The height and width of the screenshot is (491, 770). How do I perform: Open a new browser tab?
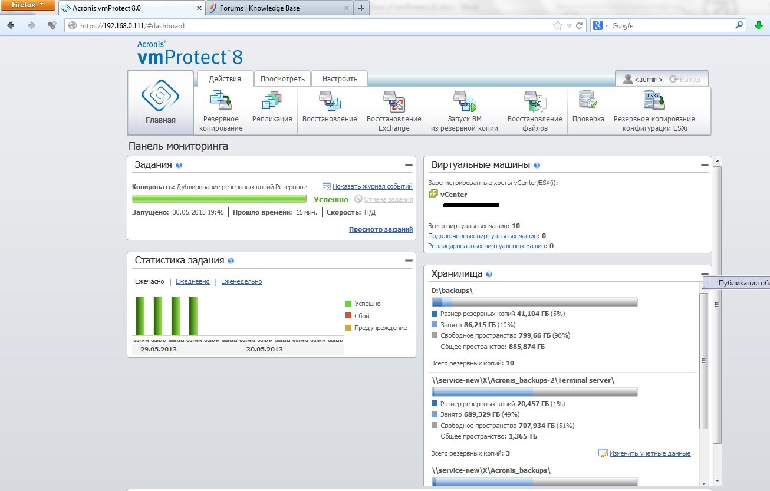point(361,8)
